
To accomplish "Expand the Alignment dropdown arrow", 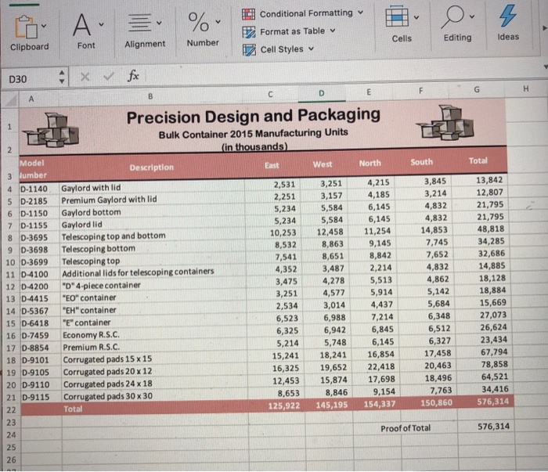I will pyautogui.click(x=159, y=23).
